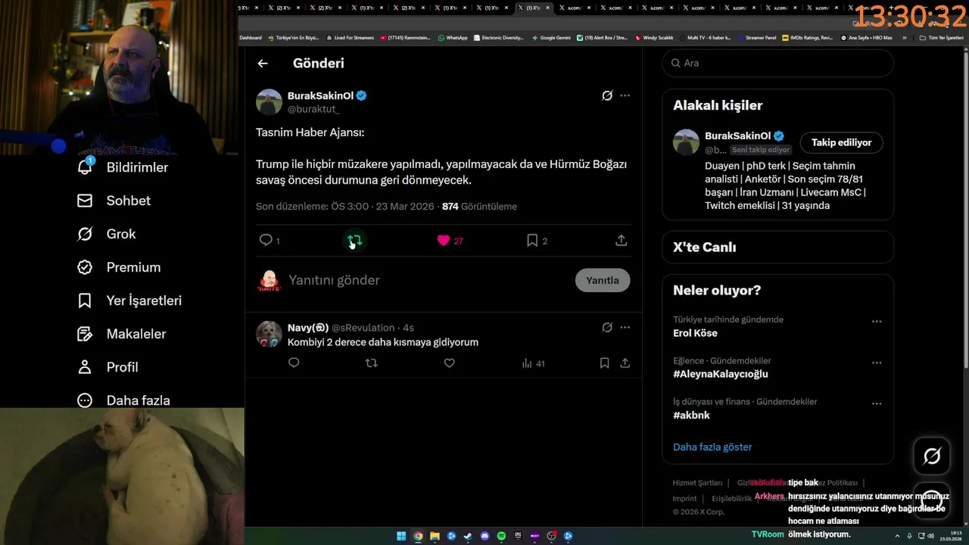The height and width of the screenshot is (545, 969).
Task: Open Daha fazla circle icon
Action: 85,400
